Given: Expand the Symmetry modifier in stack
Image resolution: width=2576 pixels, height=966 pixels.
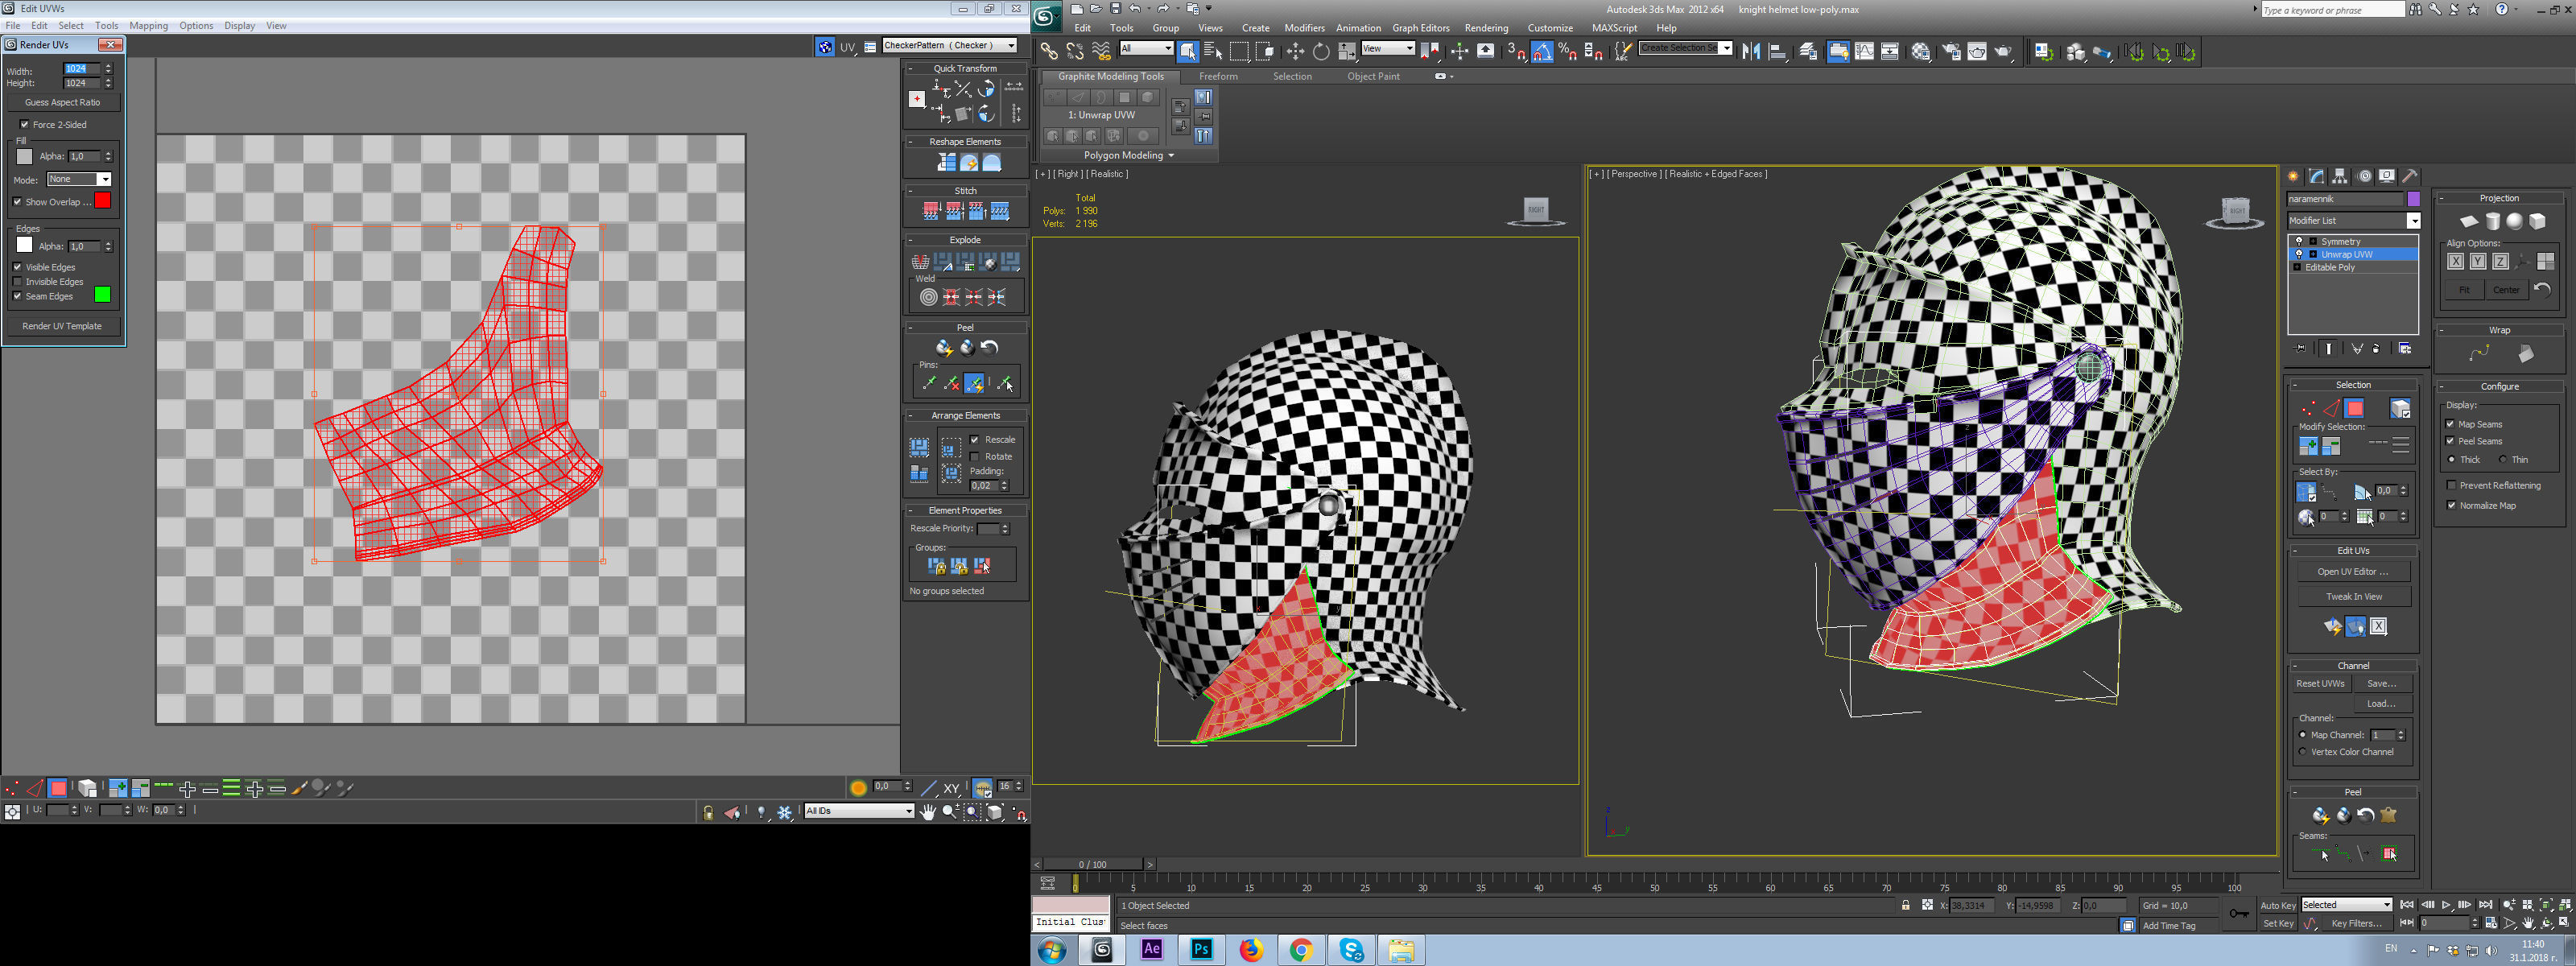Looking at the screenshot, I should tap(2313, 242).
